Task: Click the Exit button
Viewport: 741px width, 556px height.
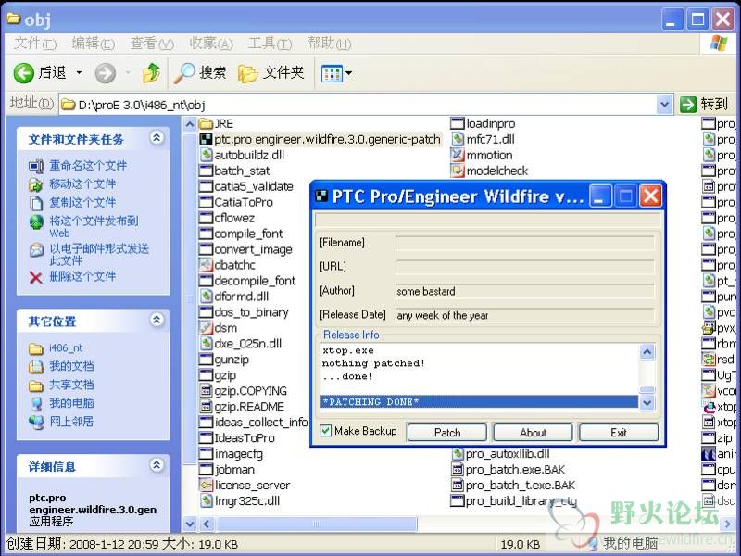Action: pos(619,433)
